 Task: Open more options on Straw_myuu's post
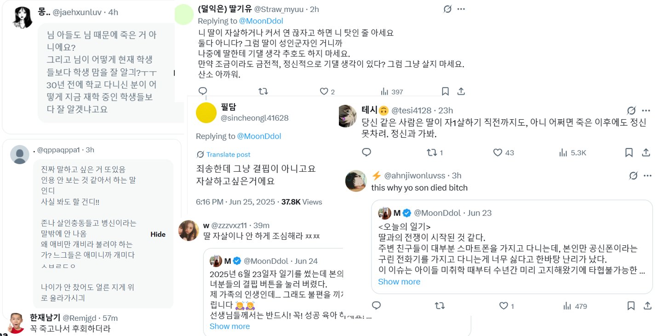[x=461, y=9]
